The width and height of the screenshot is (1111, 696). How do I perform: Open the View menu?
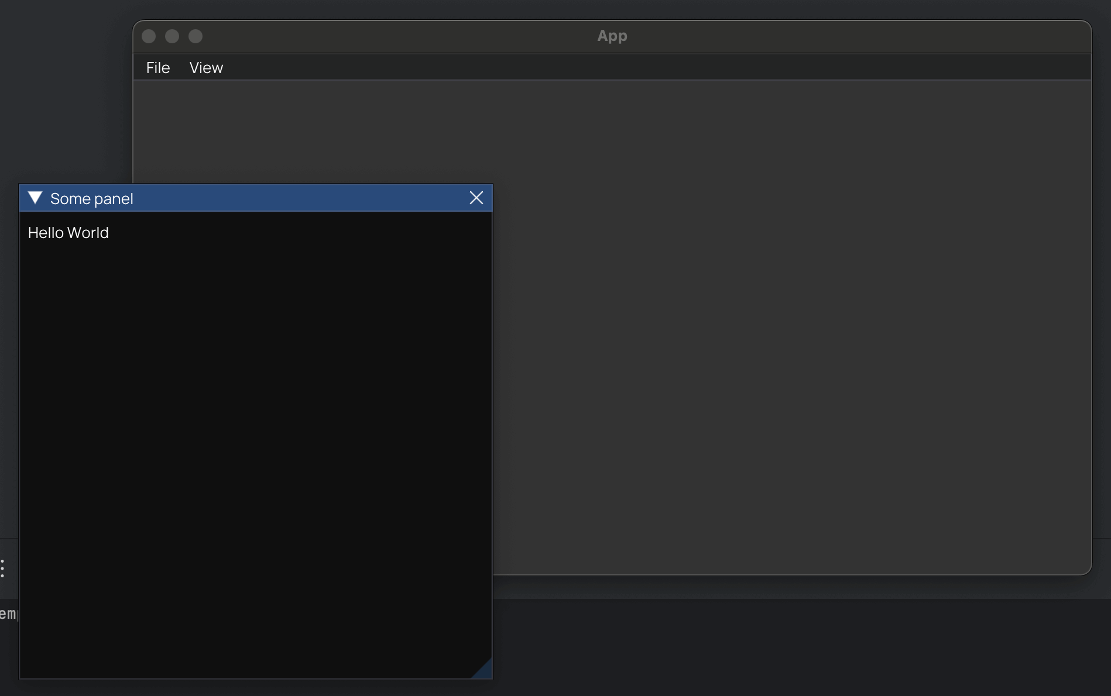pos(206,68)
